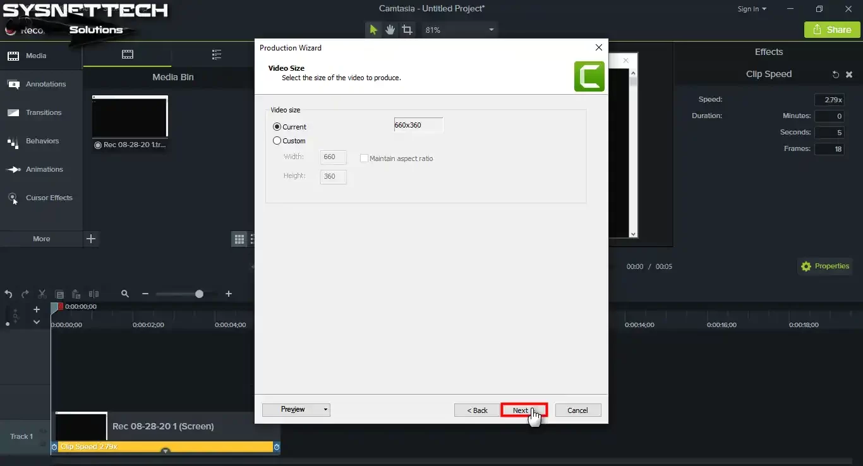The height and width of the screenshot is (466, 863).
Task: Zoom out timeline with minus icon
Action: pyautogui.click(x=145, y=294)
